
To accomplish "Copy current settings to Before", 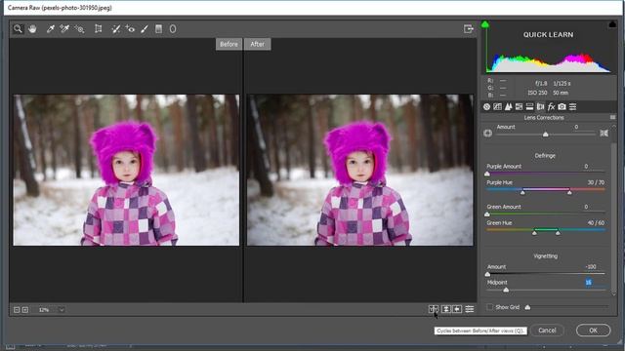I will click(x=457, y=309).
